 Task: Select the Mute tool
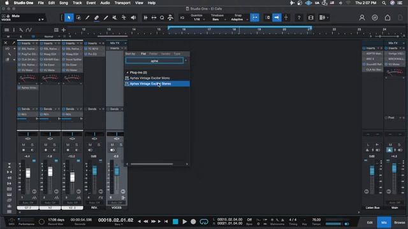[x=115, y=18]
